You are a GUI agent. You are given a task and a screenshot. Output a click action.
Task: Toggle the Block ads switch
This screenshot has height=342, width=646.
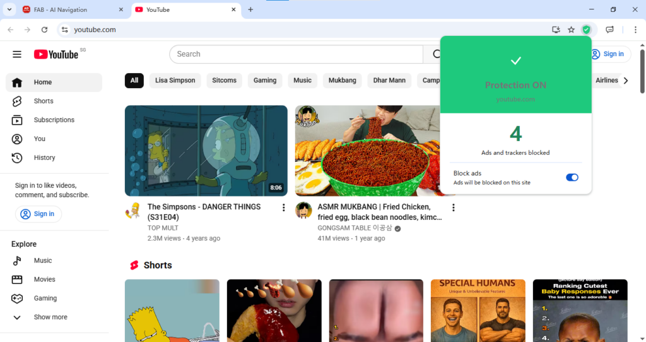point(572,178)
